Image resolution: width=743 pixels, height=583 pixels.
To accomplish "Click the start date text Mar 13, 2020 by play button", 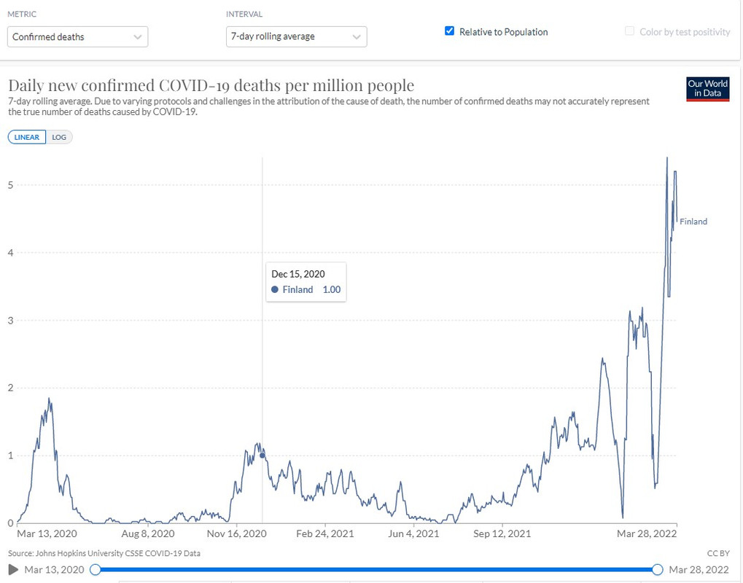I will 54,569.
